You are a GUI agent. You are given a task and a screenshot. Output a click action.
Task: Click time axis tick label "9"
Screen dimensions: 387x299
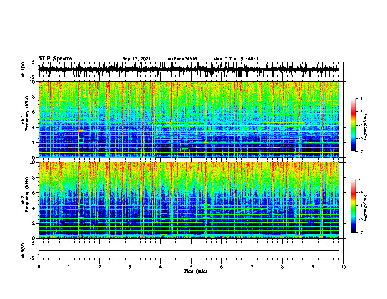(x=313, y=267)
